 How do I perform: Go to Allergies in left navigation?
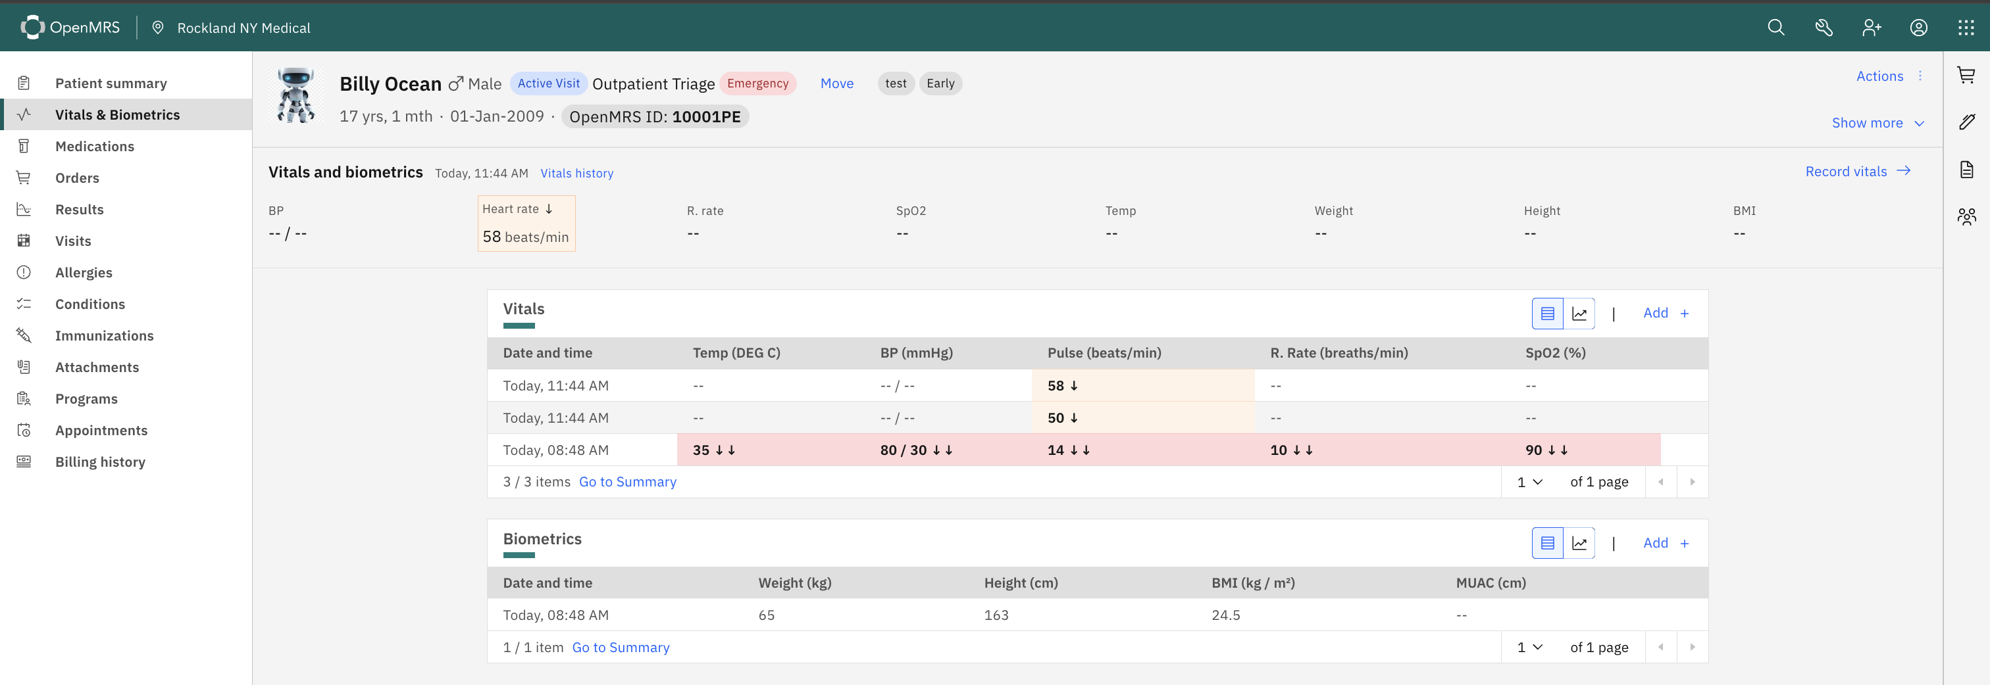coord(84,273)
